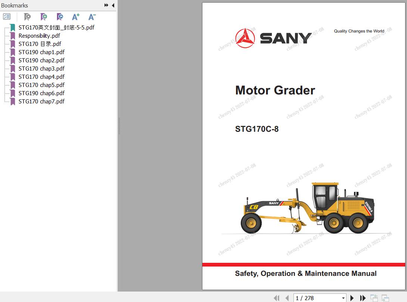Click the Motor Grader title on page
Viewport: 407px width, 302px height.
coord(275,90)
